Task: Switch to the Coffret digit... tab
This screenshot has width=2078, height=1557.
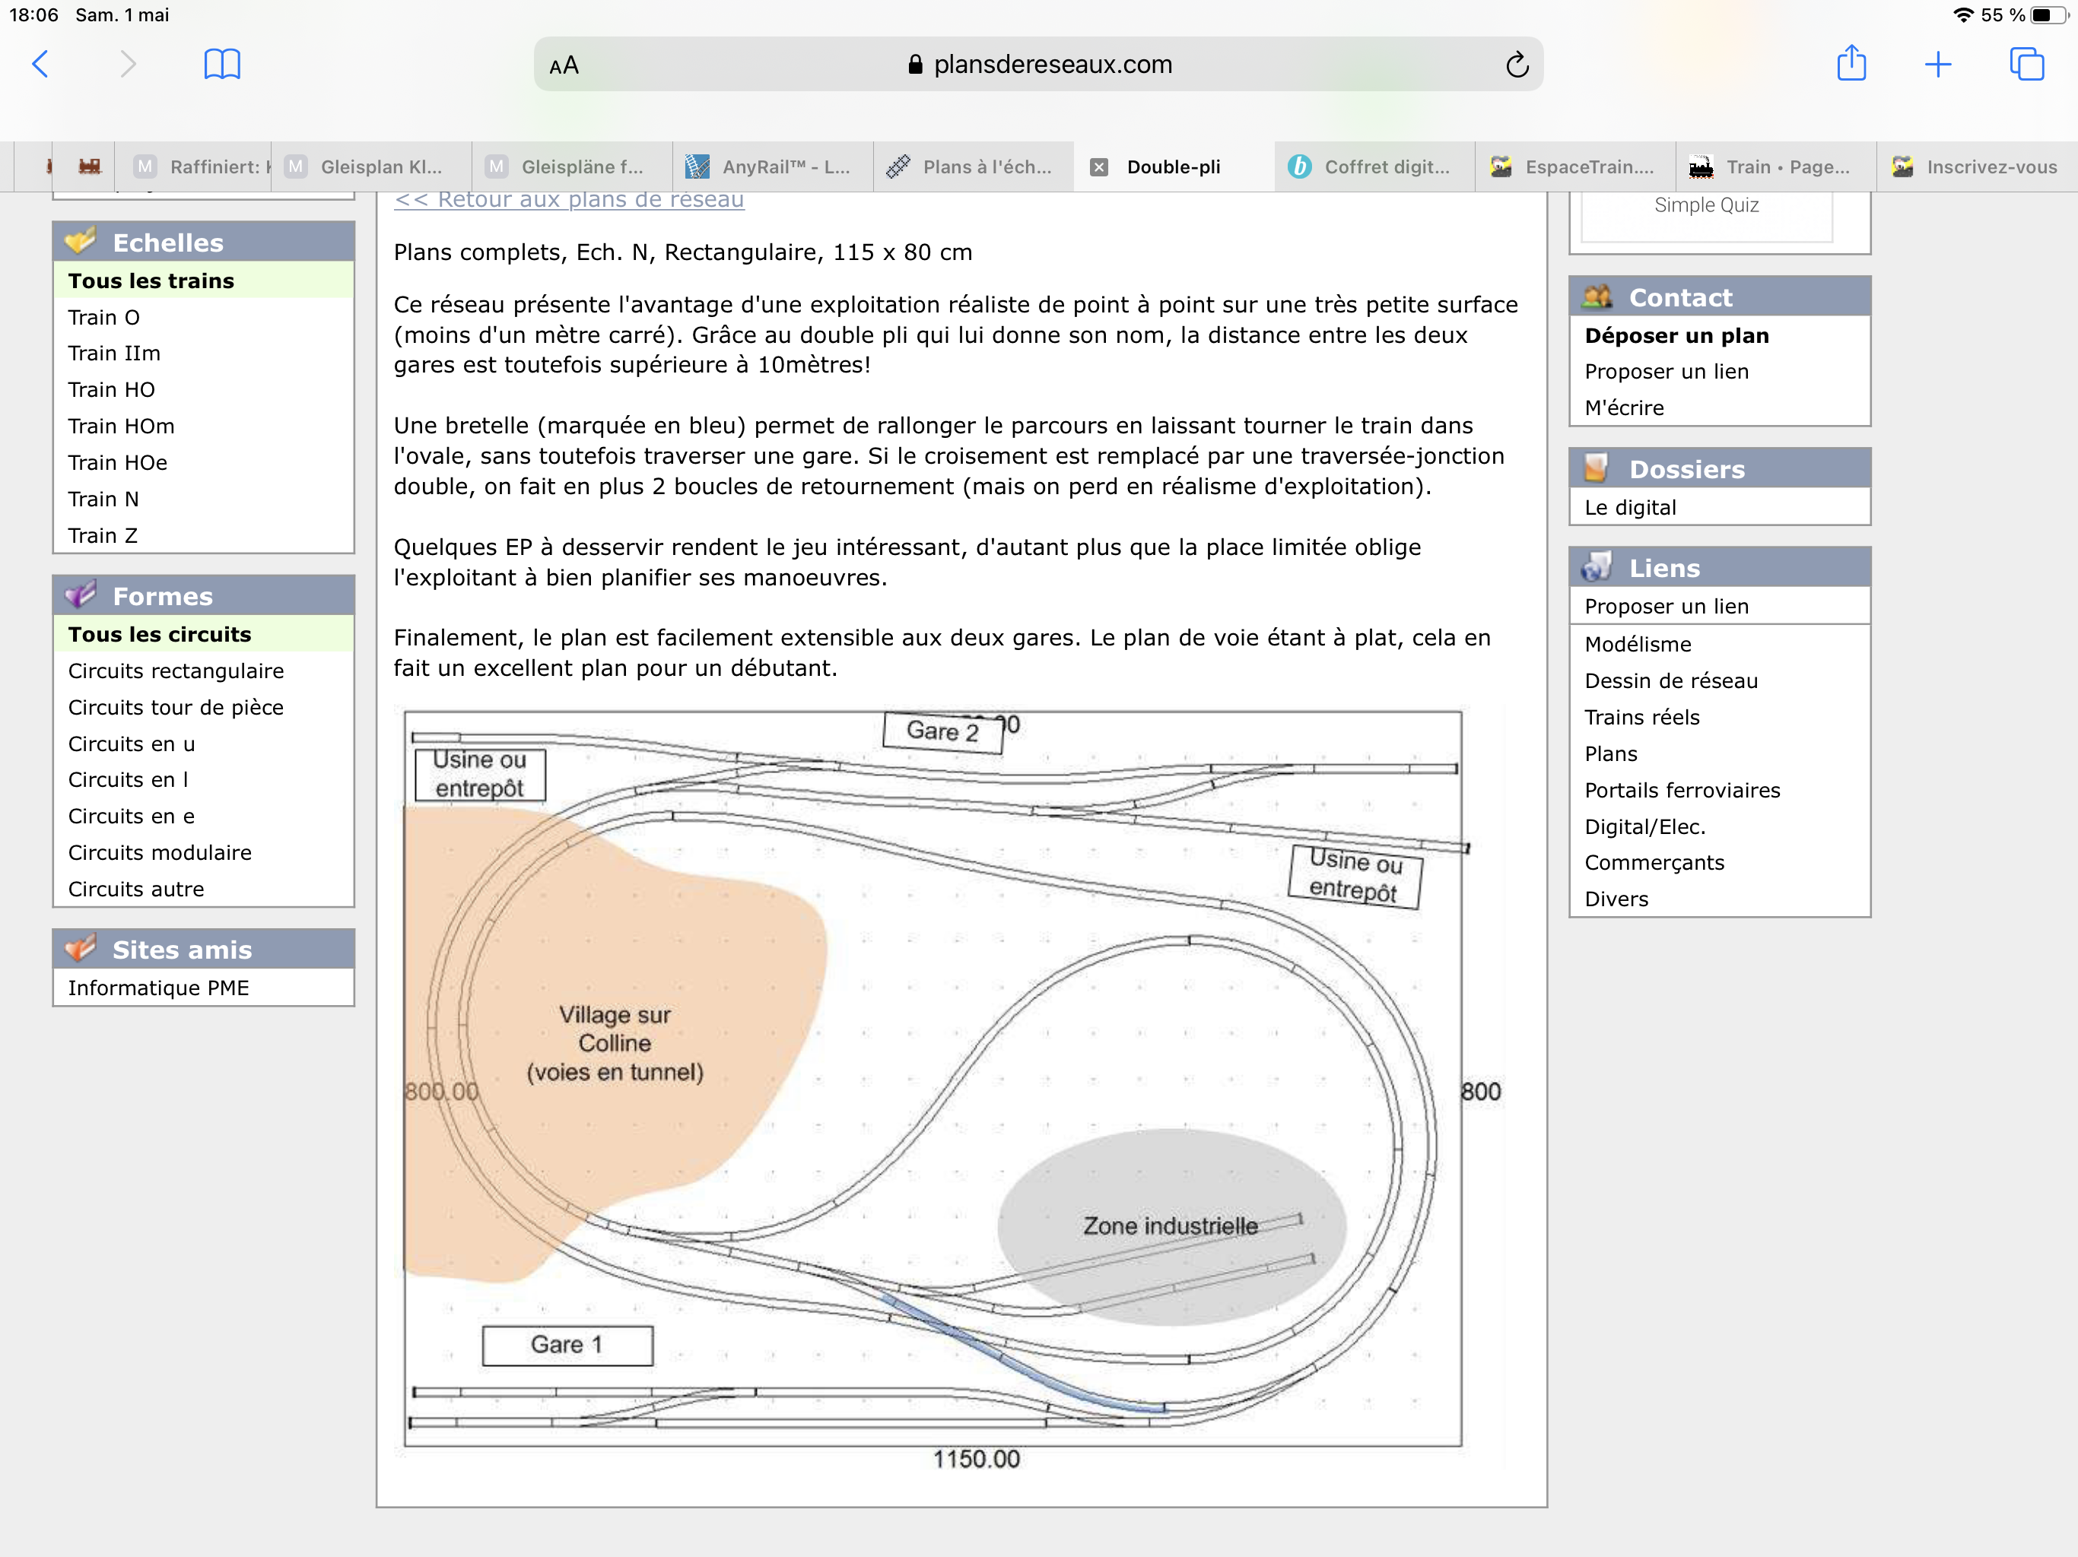Action: coord(1375,167)
